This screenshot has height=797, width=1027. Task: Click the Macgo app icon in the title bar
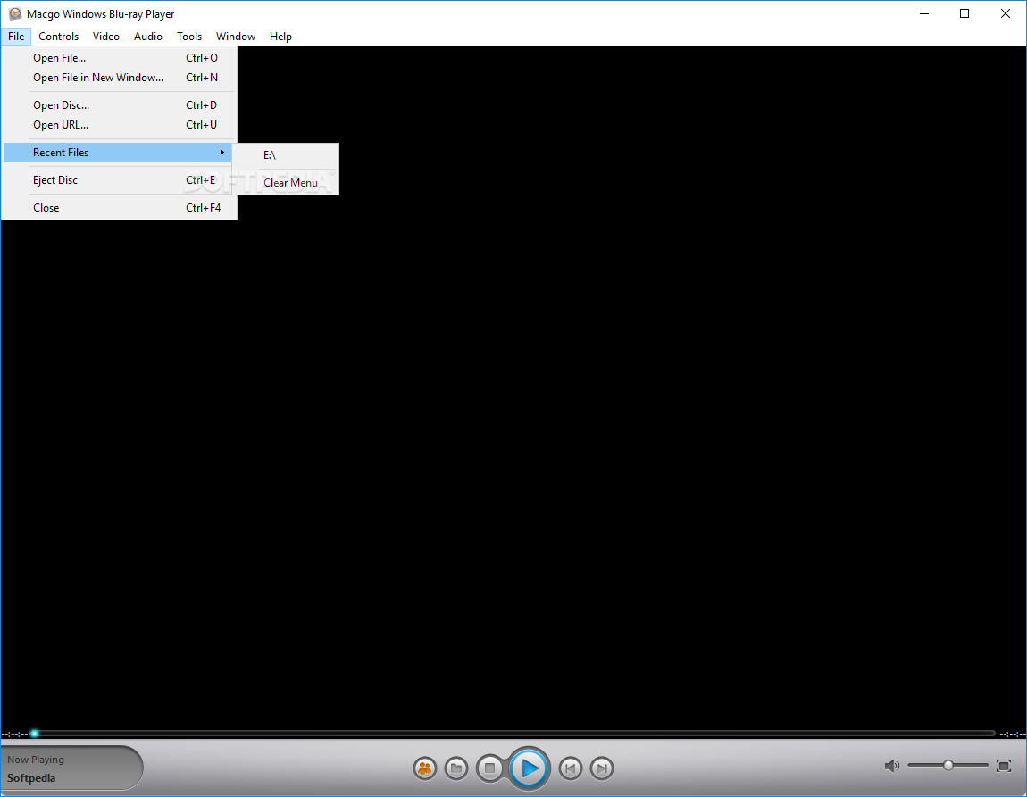(x=14, y=13)
